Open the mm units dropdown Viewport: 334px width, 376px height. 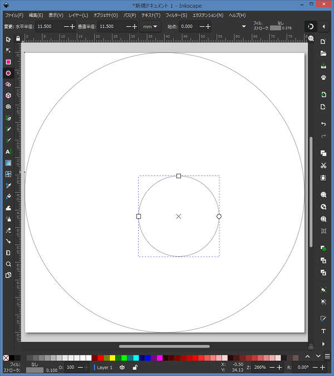coord(150,27)
